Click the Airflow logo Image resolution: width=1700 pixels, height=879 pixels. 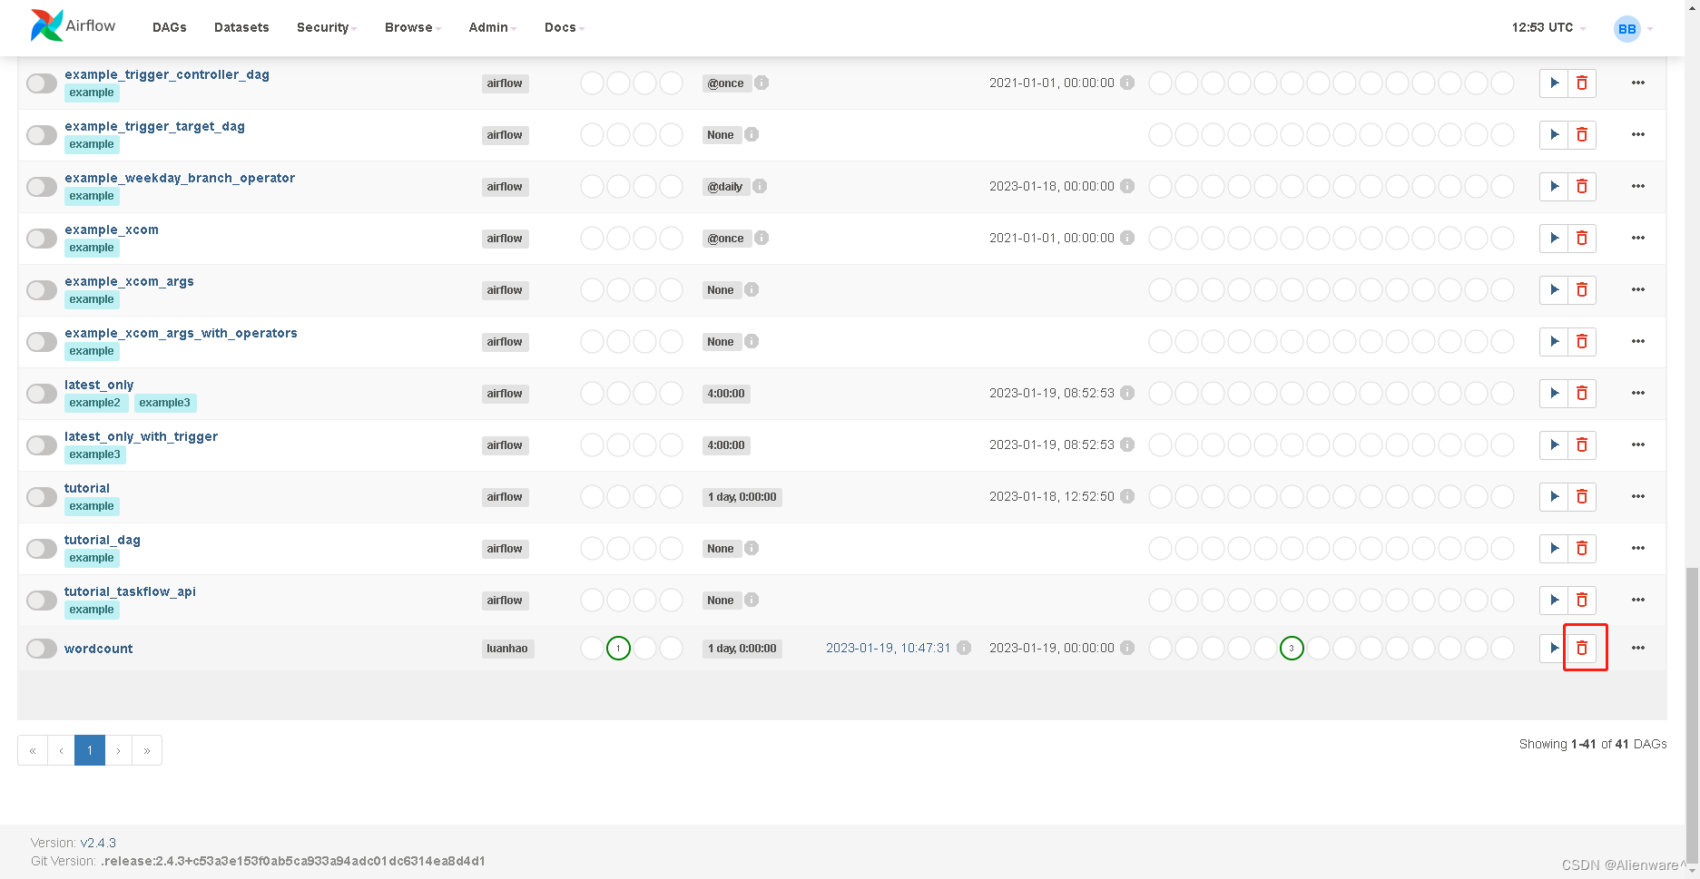click(72, 24)
